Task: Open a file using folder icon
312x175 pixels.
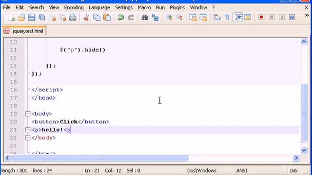Action: (21, 17)
